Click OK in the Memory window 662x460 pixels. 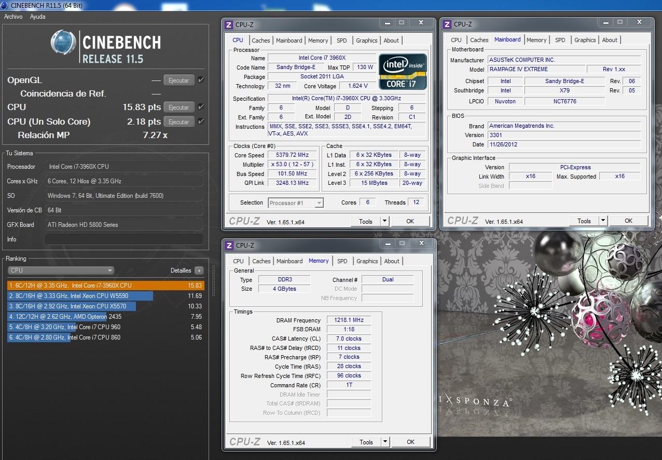(411, 442)
